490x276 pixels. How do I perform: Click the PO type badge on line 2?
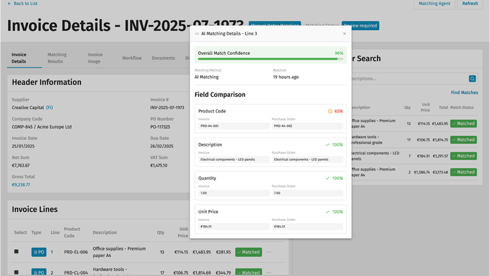(39, 272)
